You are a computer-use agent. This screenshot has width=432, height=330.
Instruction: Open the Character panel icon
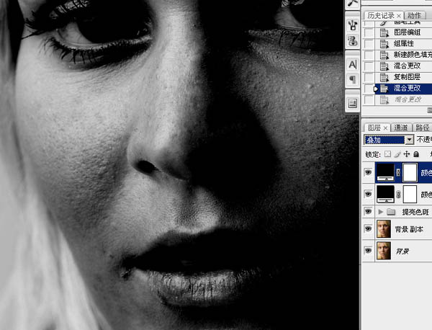[353, 65]
